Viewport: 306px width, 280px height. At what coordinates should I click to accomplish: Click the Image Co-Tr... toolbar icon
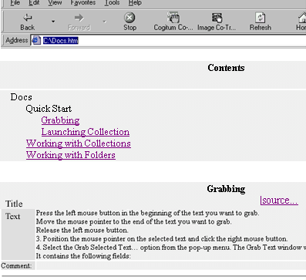[217, 18]
